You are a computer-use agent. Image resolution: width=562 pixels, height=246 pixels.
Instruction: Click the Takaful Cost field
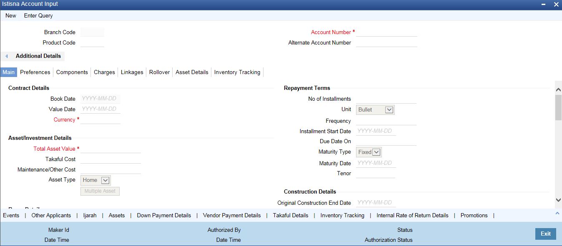pyautogui.click(x=110, y=159)
